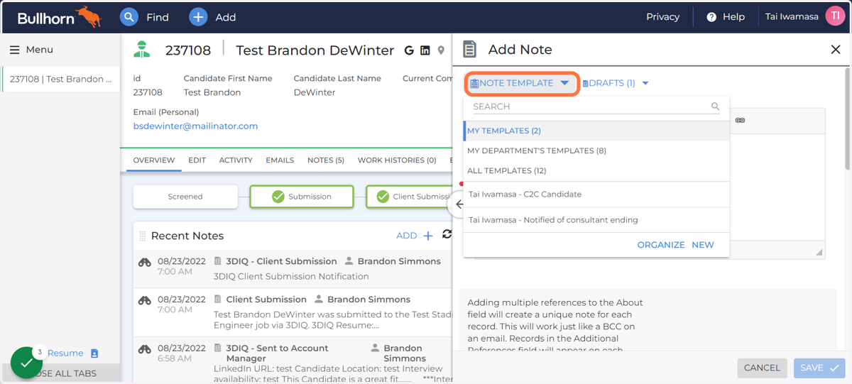The image size is (852, 384).
Task: Open the Help question mark icon
Action: coord(711,17)
